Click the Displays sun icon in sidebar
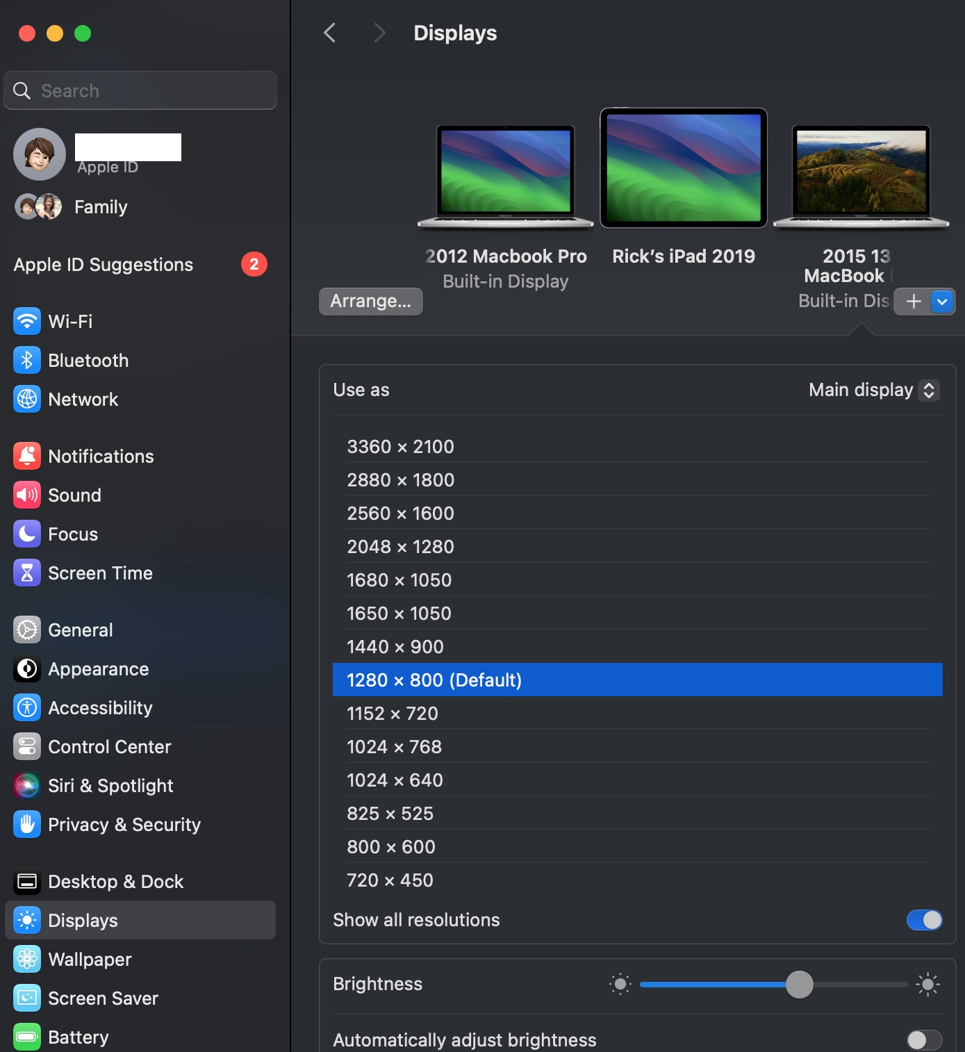 (27, 920)
